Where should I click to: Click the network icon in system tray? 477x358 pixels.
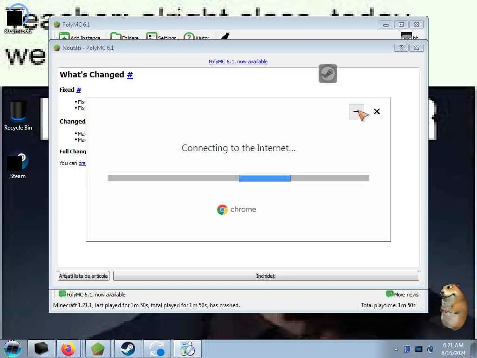419,349
